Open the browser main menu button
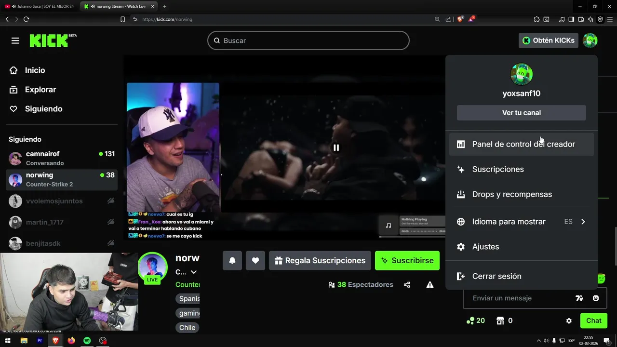Image resolution: width=617 pixels, height=347 pixels. (610, 19)
